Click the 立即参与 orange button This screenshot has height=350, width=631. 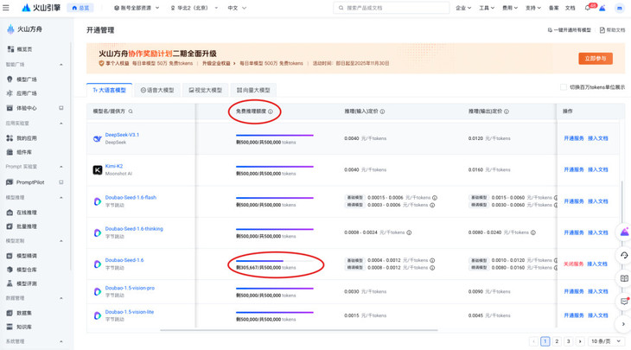595,59
